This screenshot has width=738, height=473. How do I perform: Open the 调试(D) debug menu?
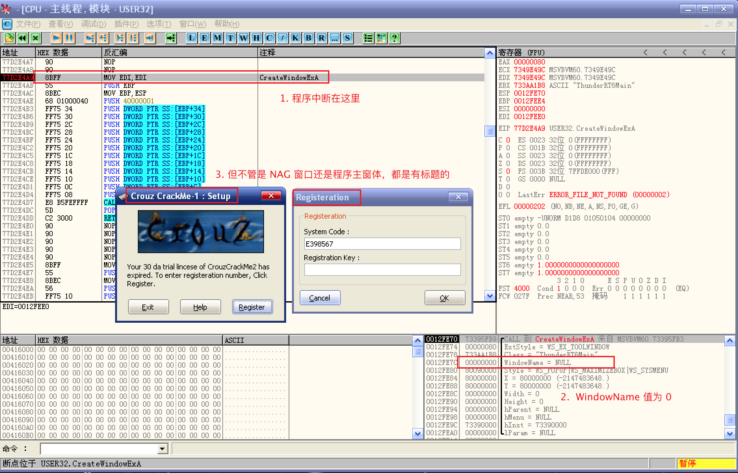pos(93,24)
